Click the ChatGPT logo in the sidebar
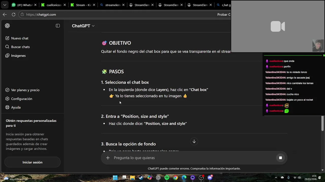 point(7,26)
